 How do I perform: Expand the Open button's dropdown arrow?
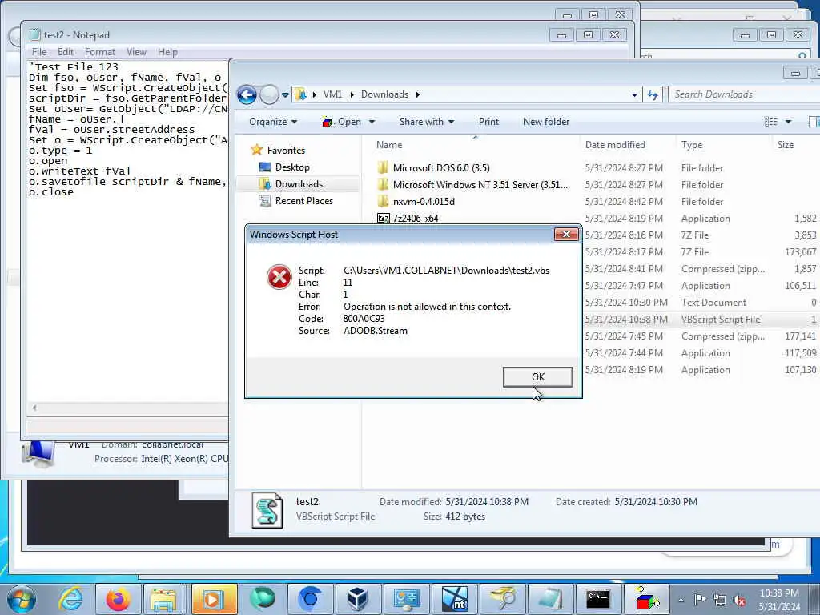click(372, 122)
